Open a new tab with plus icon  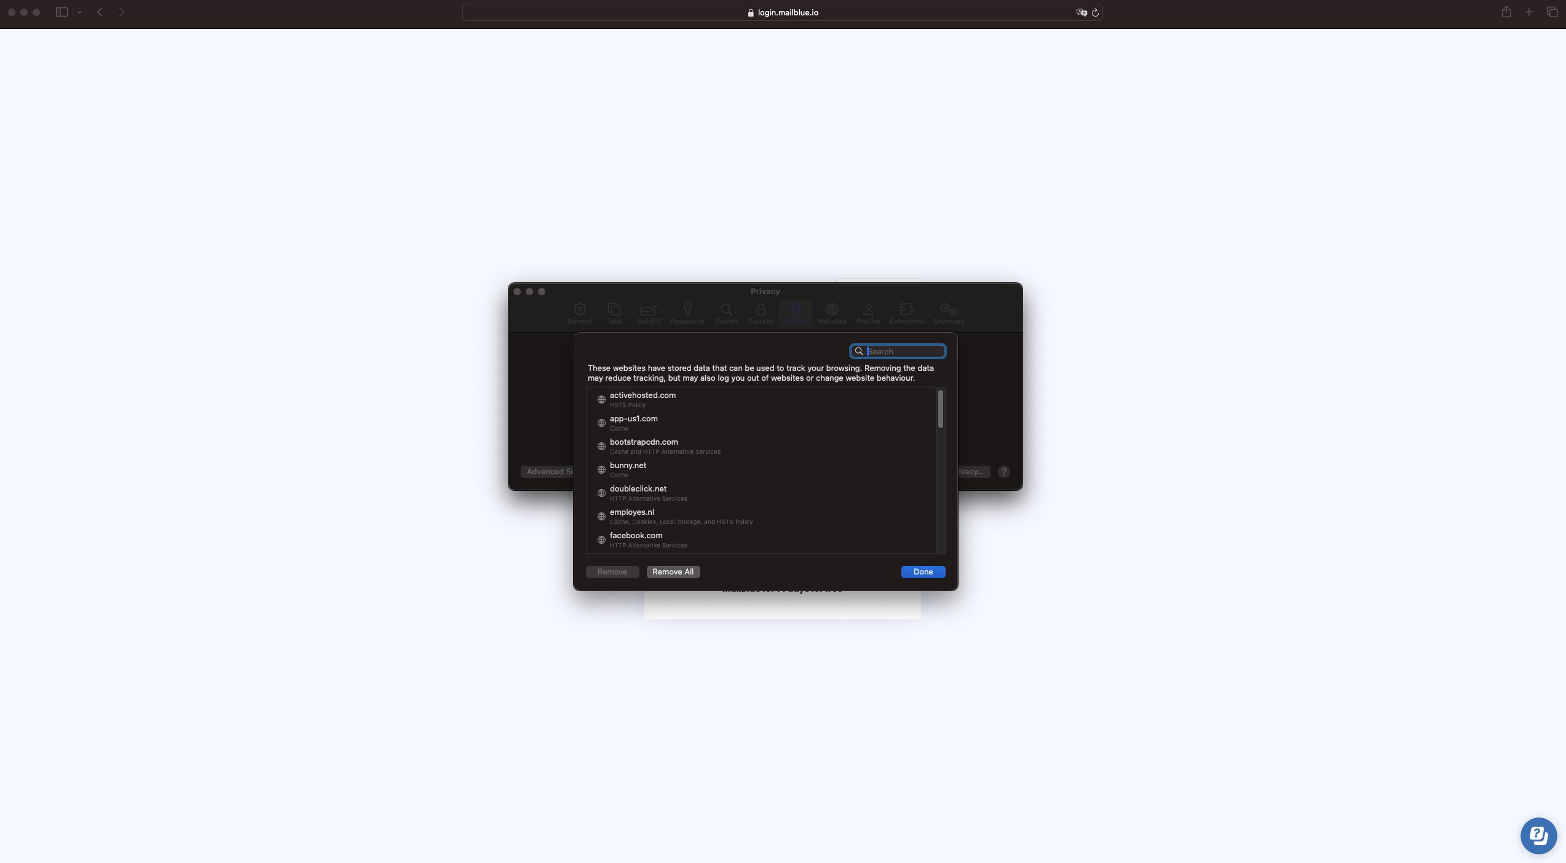(1529, 12)
